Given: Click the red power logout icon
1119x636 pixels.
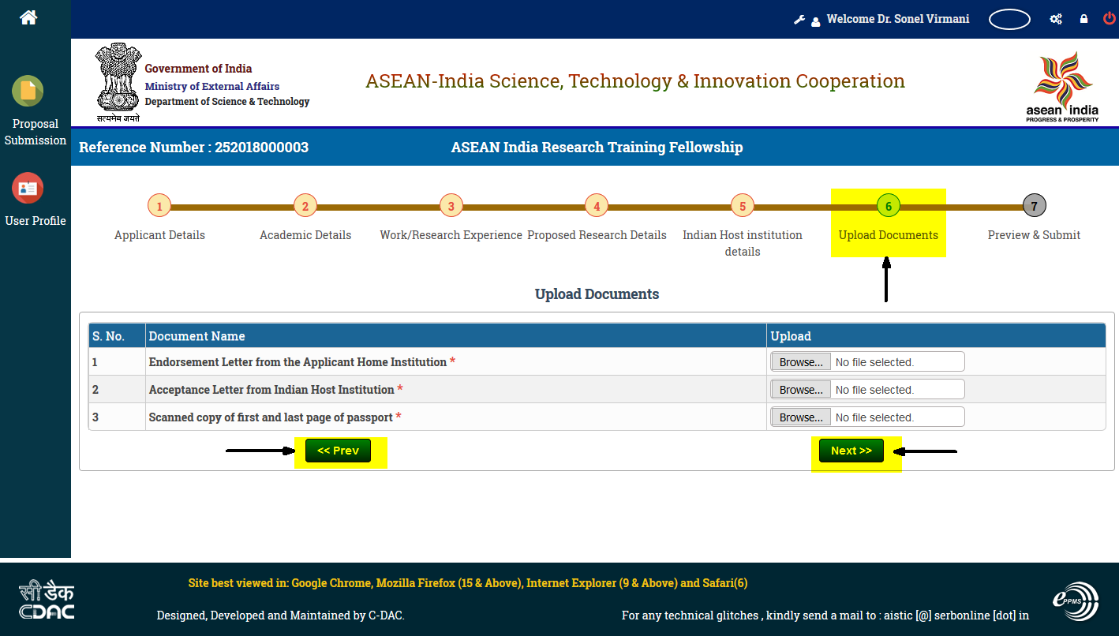Looking at the screenshot, I should click(1110, 18).
